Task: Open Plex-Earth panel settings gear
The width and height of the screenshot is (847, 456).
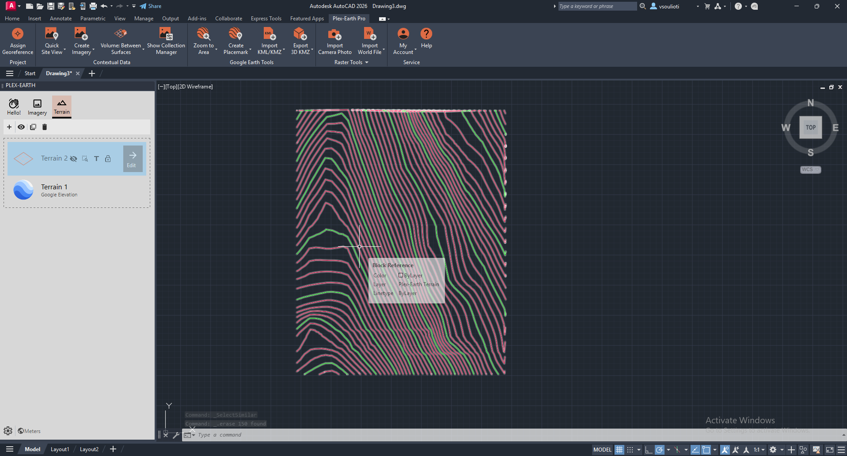Action: [8, 431]
